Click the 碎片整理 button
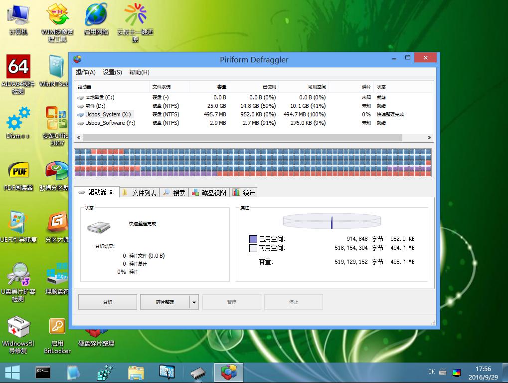Viewport: 508px width, 383px height. point(165,302)
